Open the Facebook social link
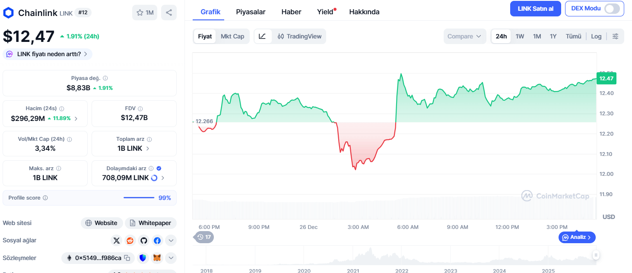 coord(157,241)
